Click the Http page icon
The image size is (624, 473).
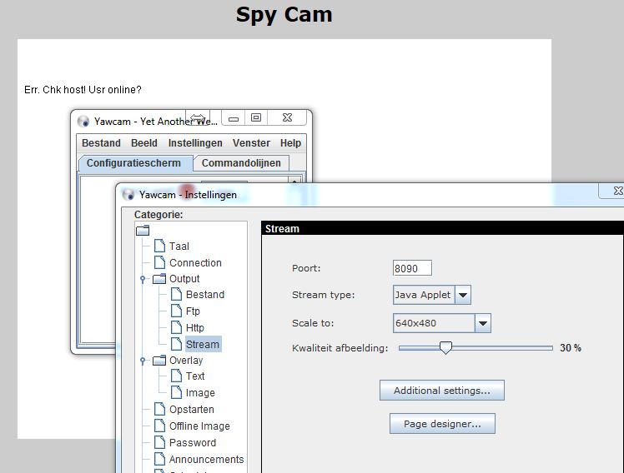coord(176,327)
